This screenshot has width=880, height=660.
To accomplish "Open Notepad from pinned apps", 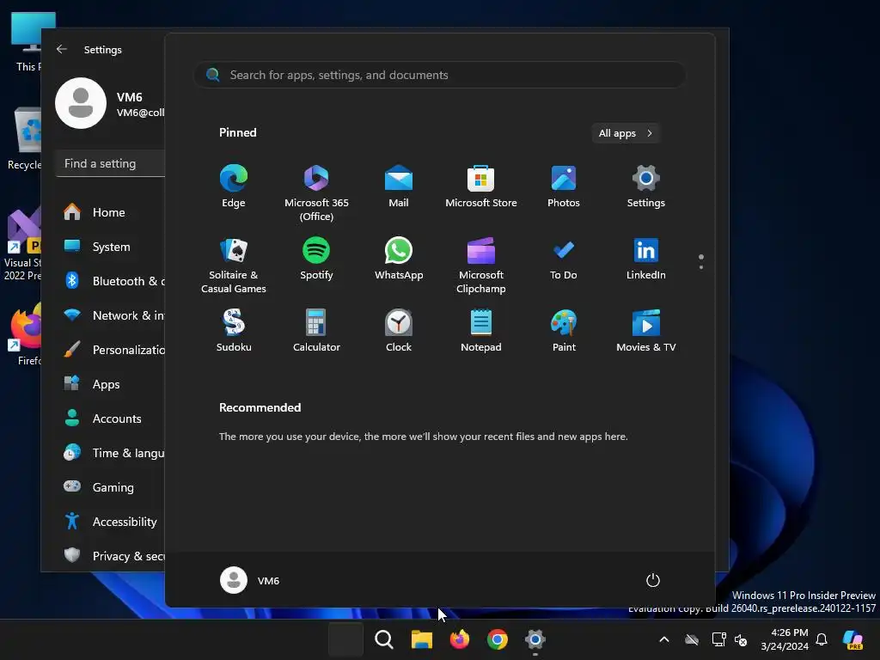I will (x=481, y=330).
